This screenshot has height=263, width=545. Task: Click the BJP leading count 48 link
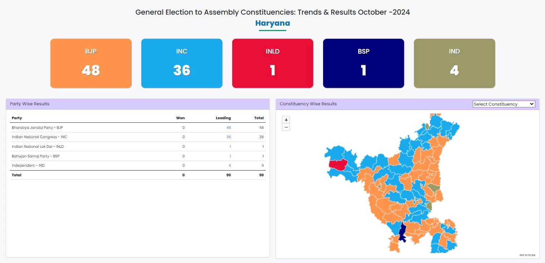[x=228, y=127]
